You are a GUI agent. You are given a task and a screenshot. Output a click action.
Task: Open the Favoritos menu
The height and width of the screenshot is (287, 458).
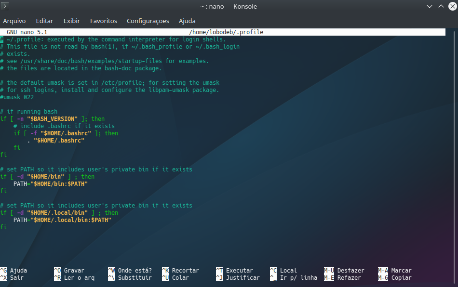coord(104,21)
